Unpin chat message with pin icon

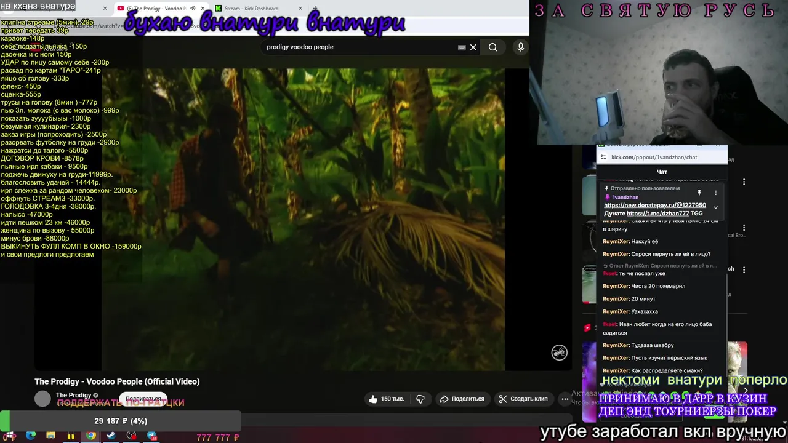pos(699,193)
